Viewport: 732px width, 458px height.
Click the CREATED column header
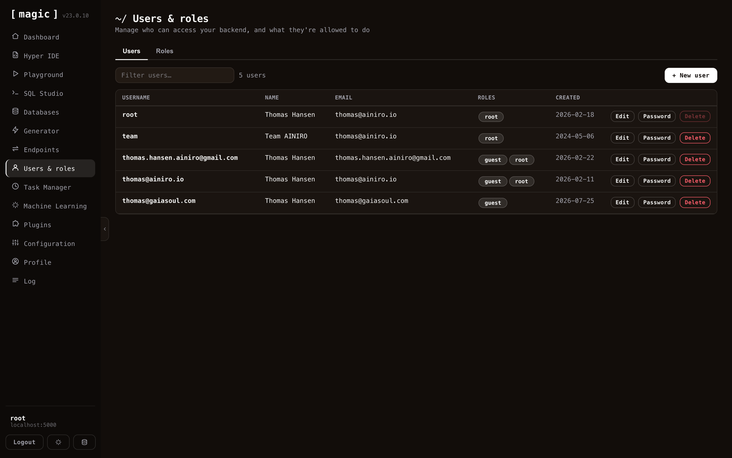[x=568, y=98]
